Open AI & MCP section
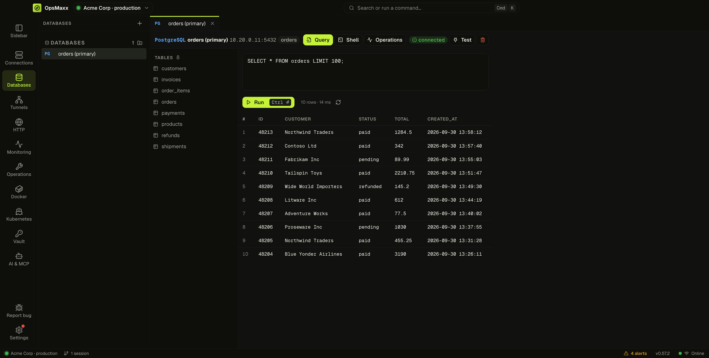Screen dimensions: 709x358 19,259
